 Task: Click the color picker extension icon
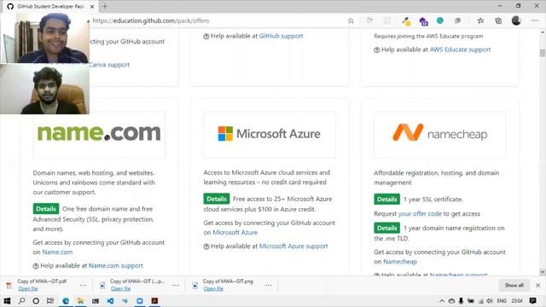click(x=406, y=21)
